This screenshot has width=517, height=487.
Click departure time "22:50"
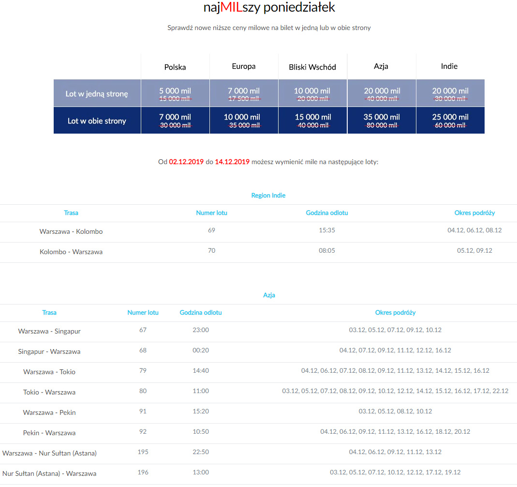click(x=201, y=452)
